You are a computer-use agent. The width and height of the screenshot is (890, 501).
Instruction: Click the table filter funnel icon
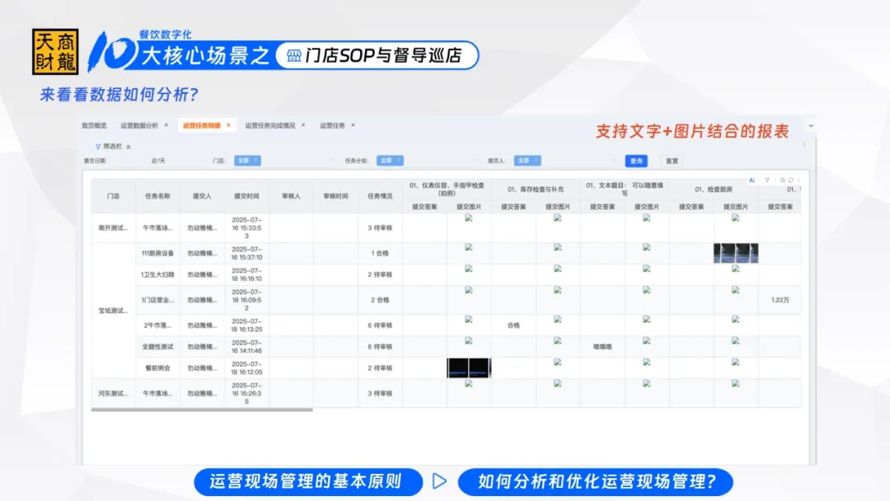click(767, 180)
